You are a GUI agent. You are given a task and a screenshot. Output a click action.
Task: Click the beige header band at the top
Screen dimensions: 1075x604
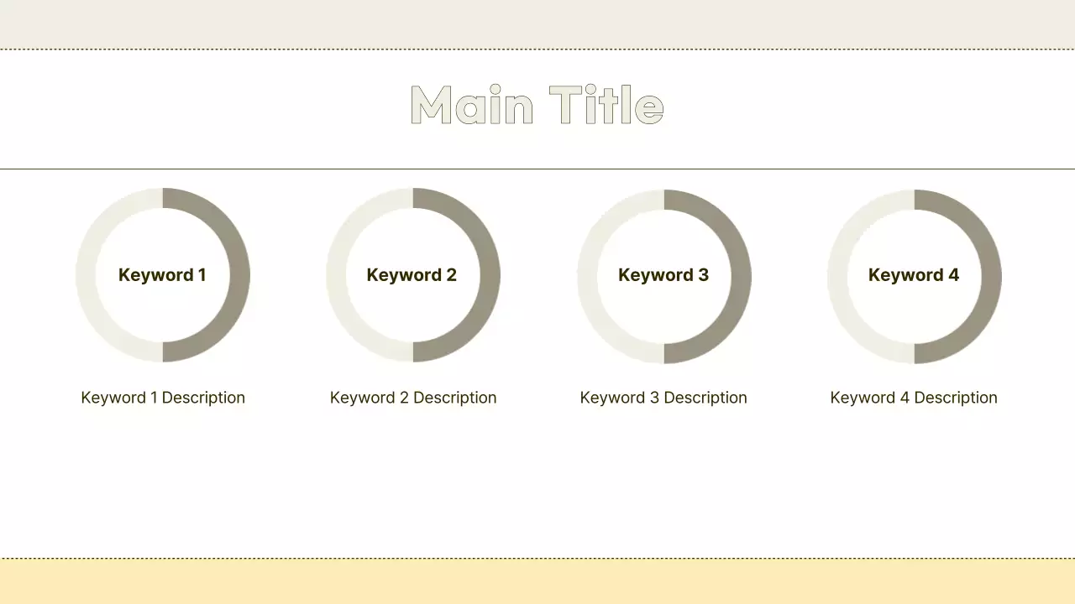537,23
